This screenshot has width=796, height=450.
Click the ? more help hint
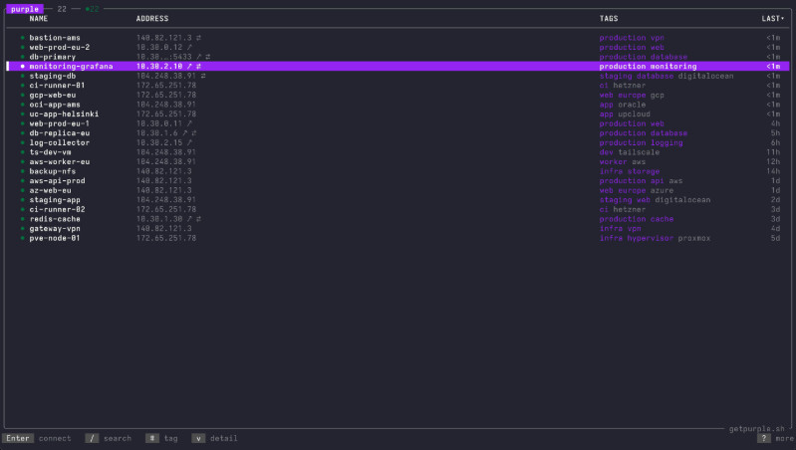point(775,438)
